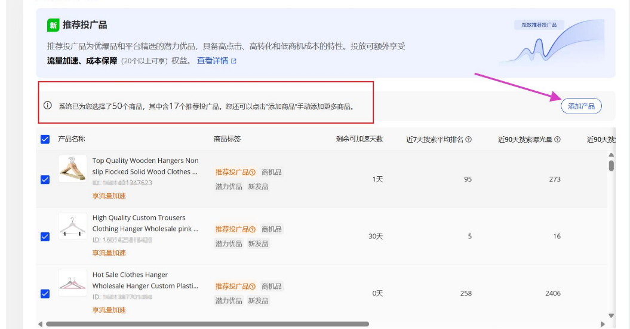
Task: Click the vertical scrollbar up arrow
Action: (x=611, y=155)
